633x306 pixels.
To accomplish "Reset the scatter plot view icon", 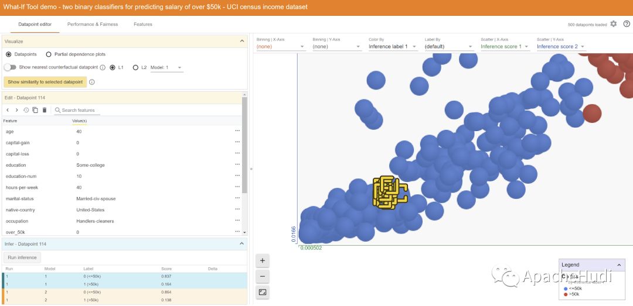I will click(x=263, y=293).
